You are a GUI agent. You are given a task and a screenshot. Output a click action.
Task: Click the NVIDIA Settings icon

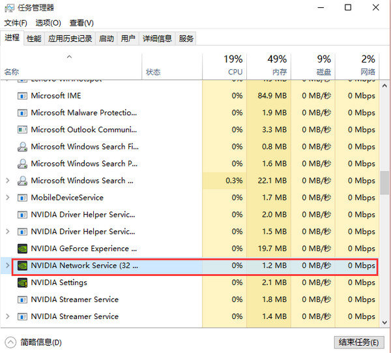pyautogui.click(x=22, y=283)
